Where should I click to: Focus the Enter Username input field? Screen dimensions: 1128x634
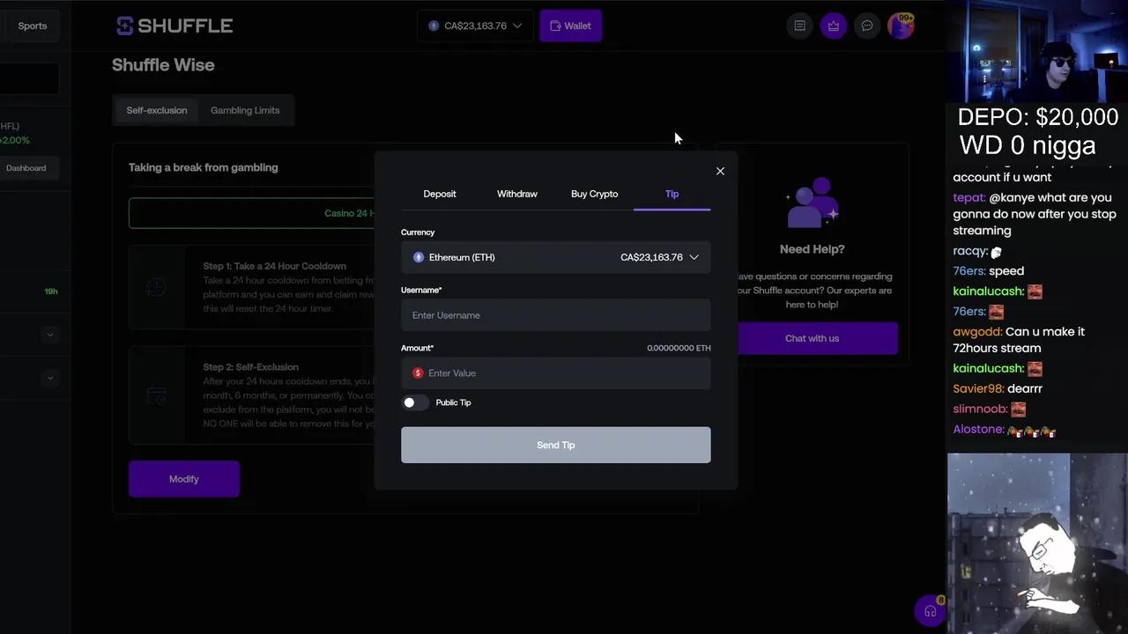[x=555, y=315]
